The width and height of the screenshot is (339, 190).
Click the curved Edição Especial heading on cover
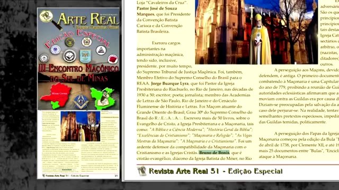78,39
